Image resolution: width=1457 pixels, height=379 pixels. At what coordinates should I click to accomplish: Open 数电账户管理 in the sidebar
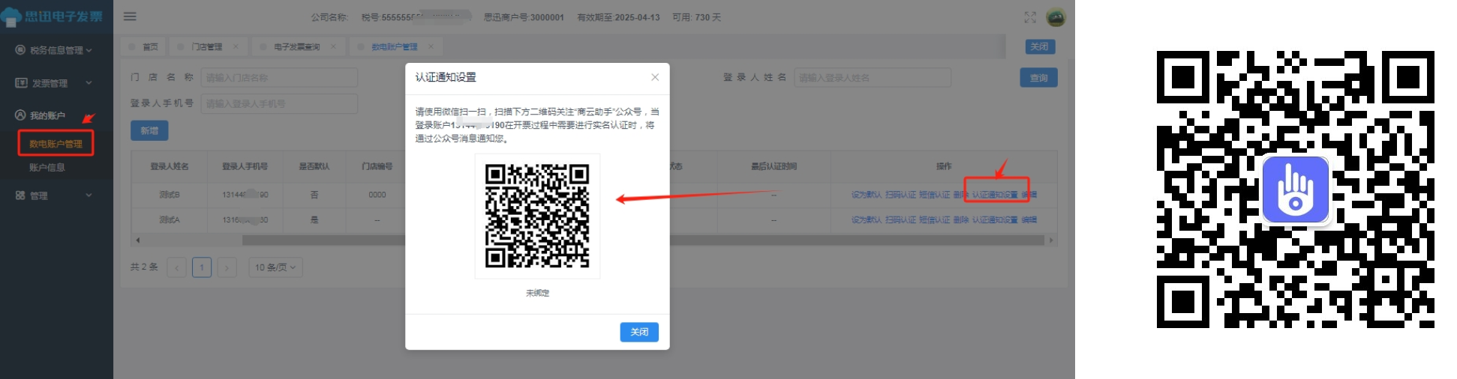click(56, 144)
